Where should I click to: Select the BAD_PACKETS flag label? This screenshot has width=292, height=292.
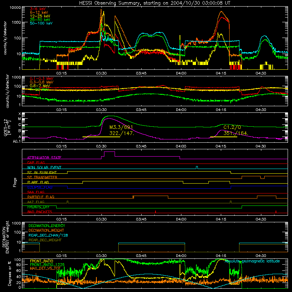[40, 212]
